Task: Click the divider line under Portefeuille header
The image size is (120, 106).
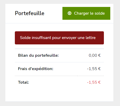Action: [59, 23]
